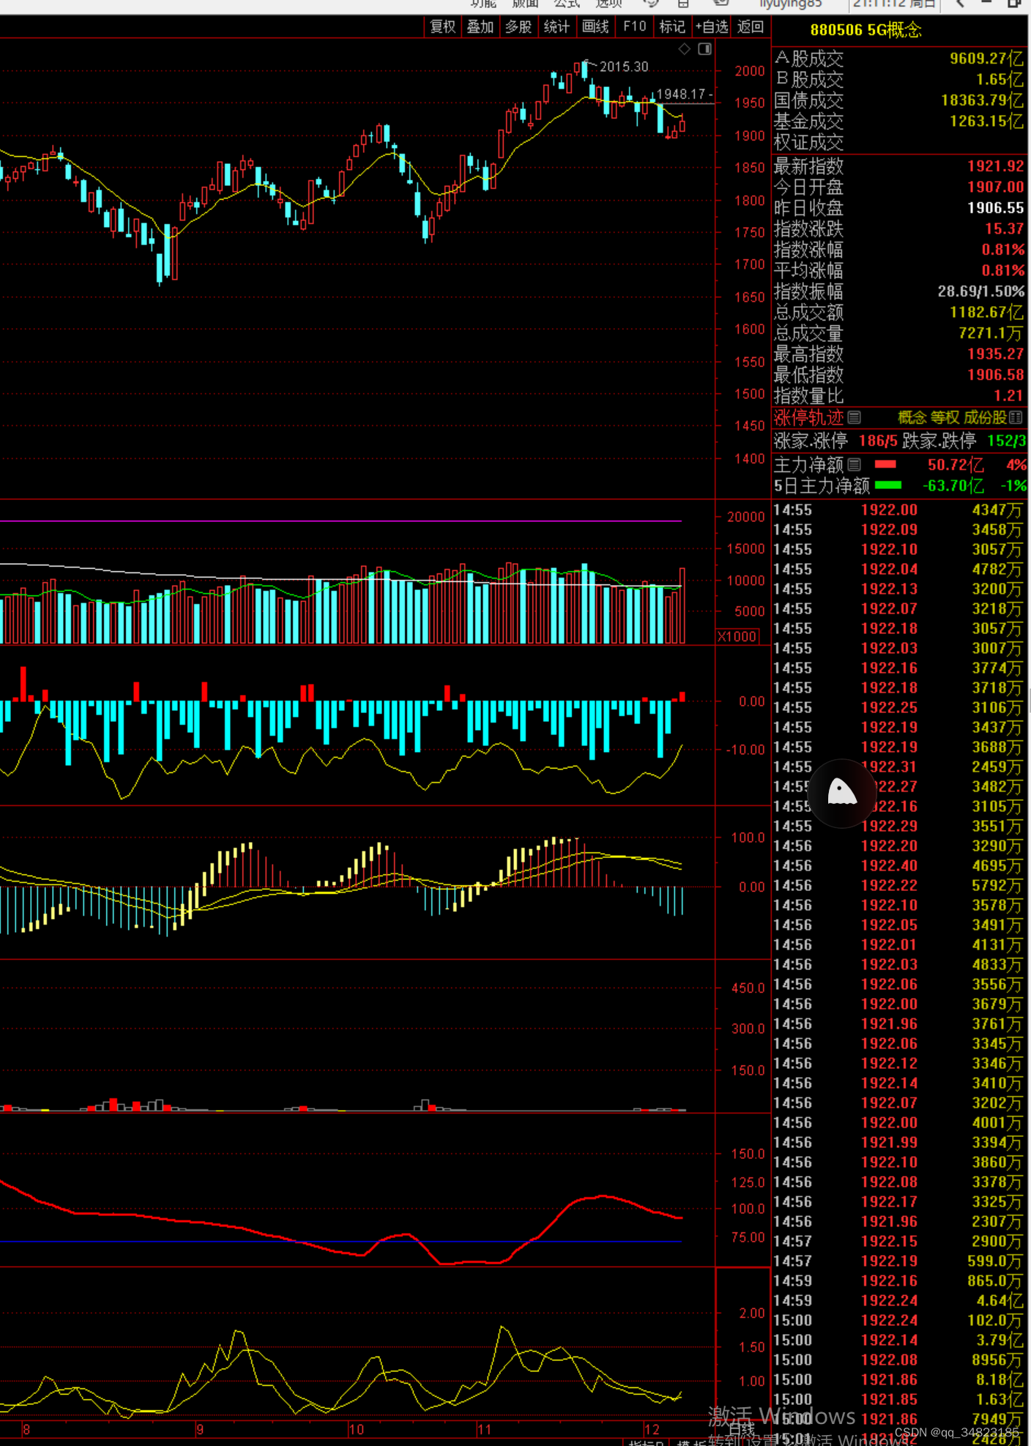Click the floating round ghost icon
Viewport: 1031px width, 1446px height.
(842, 793)
